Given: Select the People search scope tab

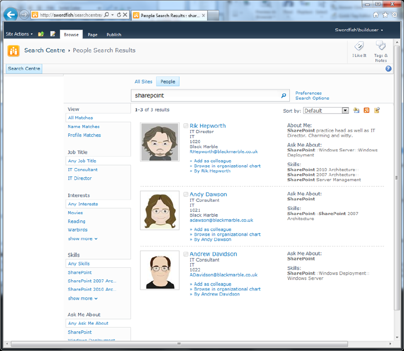Looking at the screenshot, I should [168, 82].
